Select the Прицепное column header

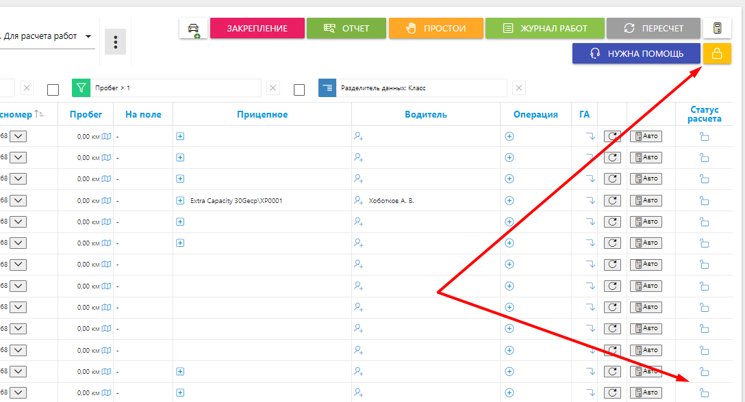[262, 114]
